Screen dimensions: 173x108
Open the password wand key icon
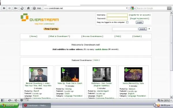coord(16,8)
